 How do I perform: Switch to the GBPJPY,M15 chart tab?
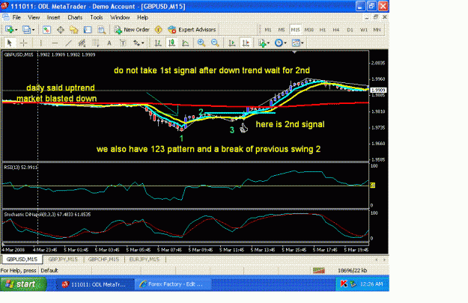[x=63, y=260]
